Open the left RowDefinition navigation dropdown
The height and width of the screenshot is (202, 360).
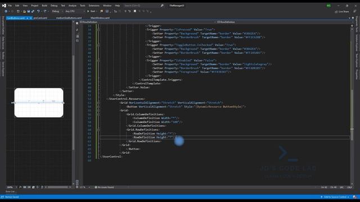tap(147, 22)
